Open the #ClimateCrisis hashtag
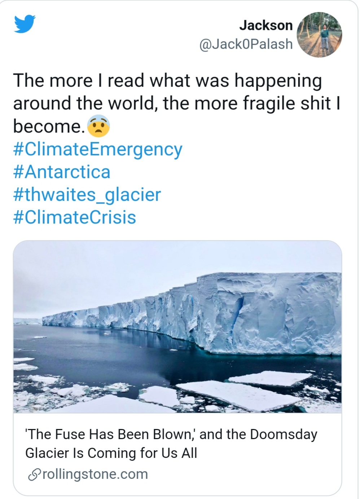 75,217
